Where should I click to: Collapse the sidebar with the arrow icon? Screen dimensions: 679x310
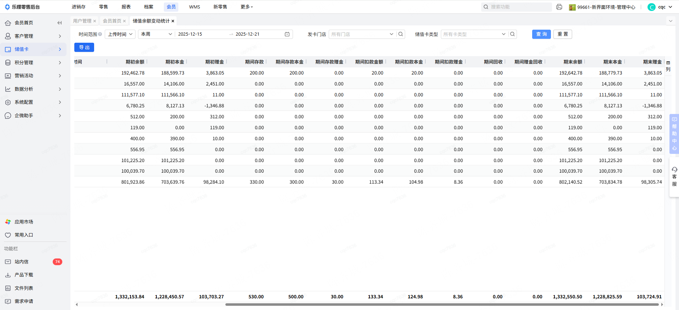pos(59,23)
